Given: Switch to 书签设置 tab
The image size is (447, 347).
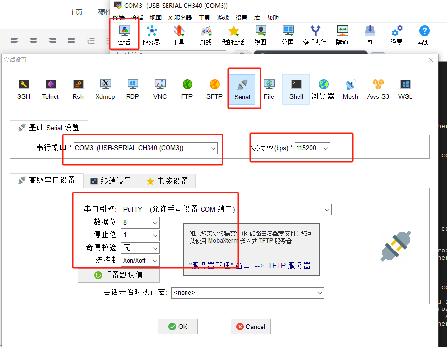Looking at the screenshot, I should tap(168, 181).
